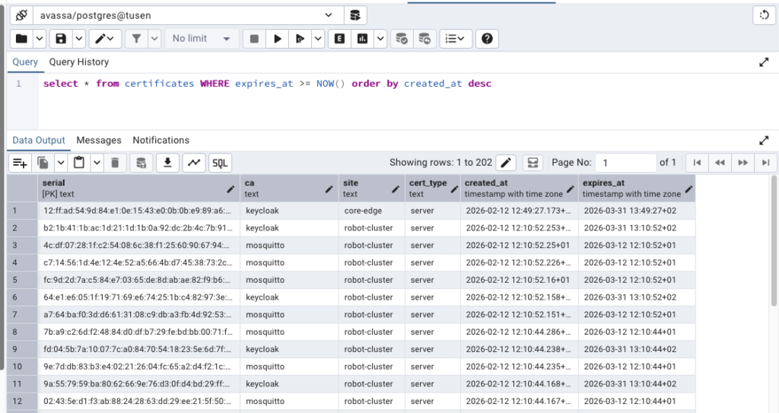Screen dimensions: 779x413
Task: Click the Save File icon
Action: click(61, 38)
